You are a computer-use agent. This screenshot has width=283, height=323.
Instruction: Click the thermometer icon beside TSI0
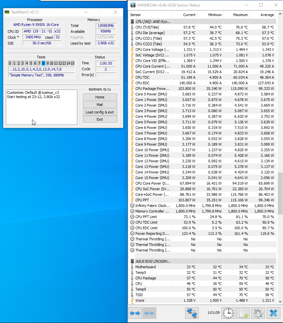point(132,295)
